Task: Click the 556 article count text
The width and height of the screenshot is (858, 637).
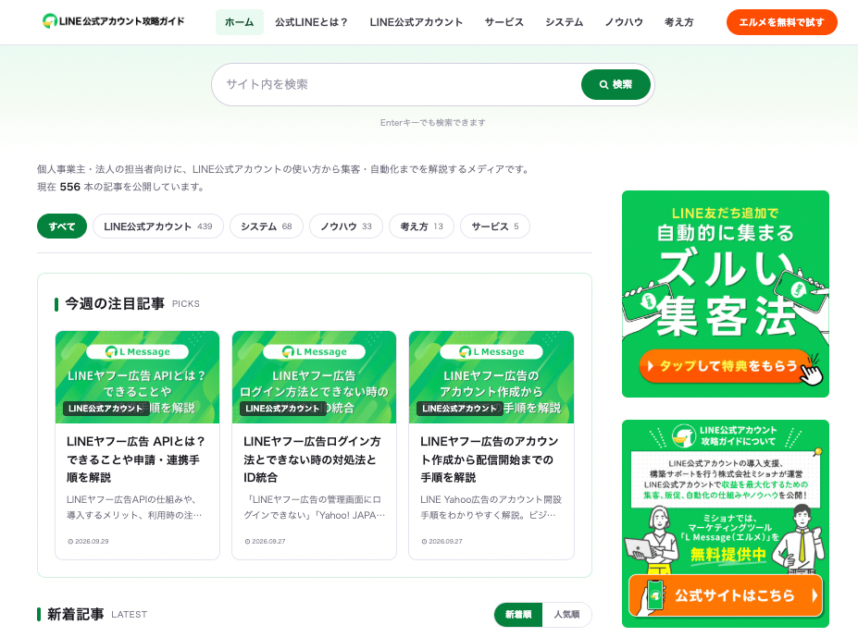Action: tap(70, 187)
